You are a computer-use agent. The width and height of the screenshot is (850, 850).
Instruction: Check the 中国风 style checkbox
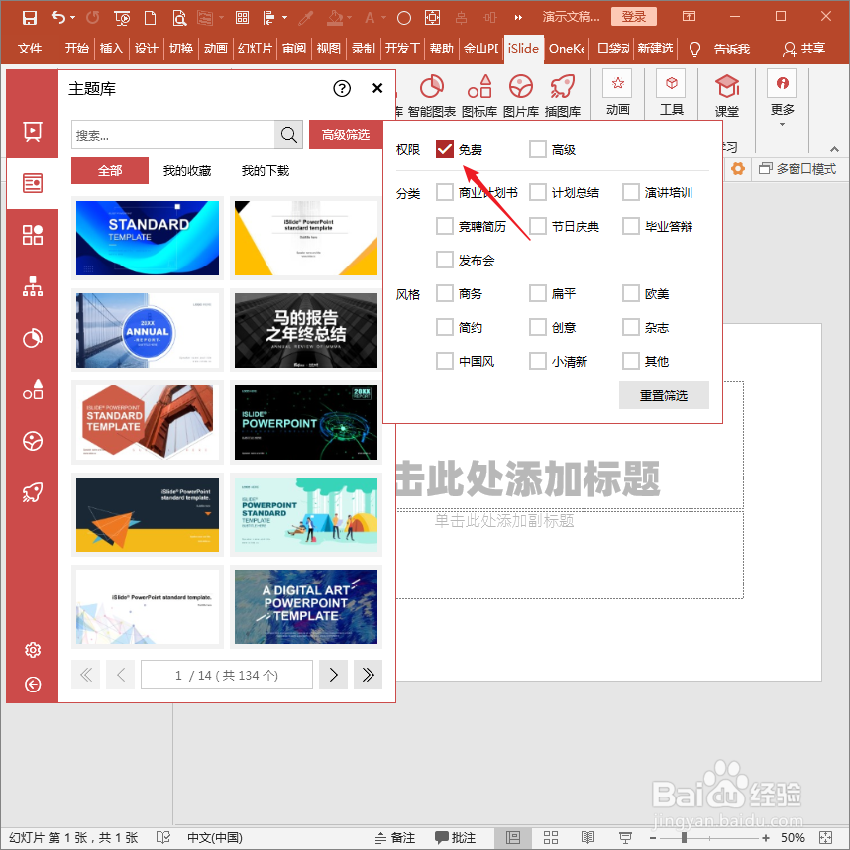pos(445,361)
